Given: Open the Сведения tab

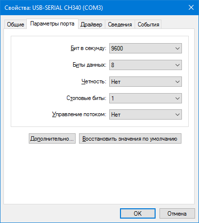Looking at the screenshot, I should point(120,25).
